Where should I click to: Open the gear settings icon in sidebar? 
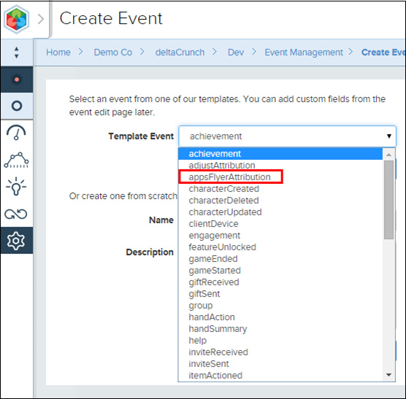point(16,241)
